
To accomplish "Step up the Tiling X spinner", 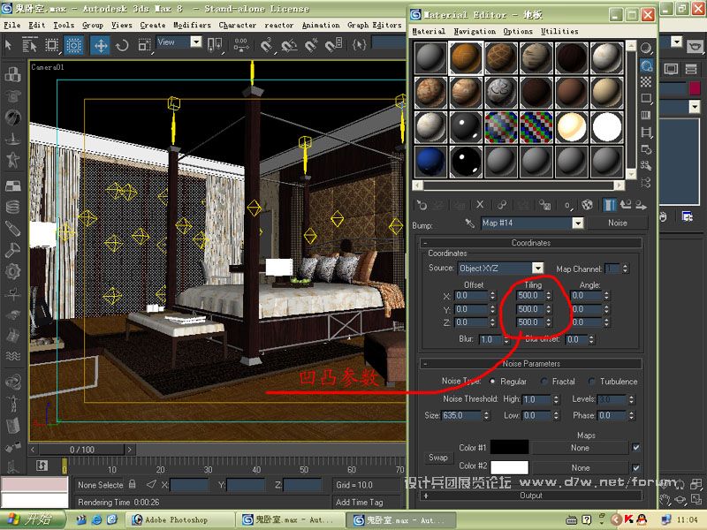I will click(548, 293).
